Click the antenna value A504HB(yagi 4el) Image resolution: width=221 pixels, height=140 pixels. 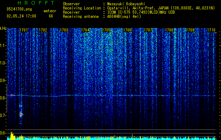click(124, 16)
